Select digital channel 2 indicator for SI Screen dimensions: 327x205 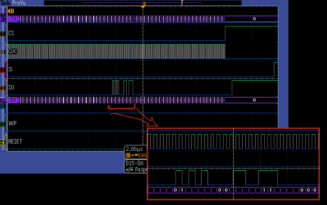(3, 70)
